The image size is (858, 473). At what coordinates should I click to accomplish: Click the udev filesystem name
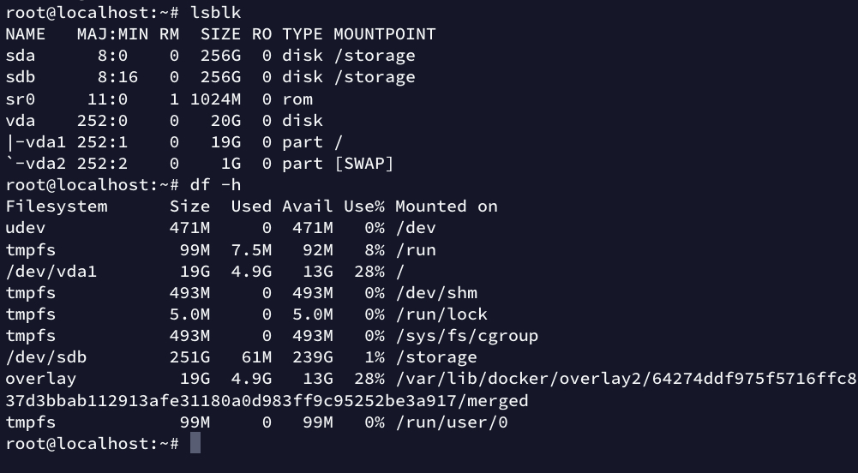click(26, 228)
